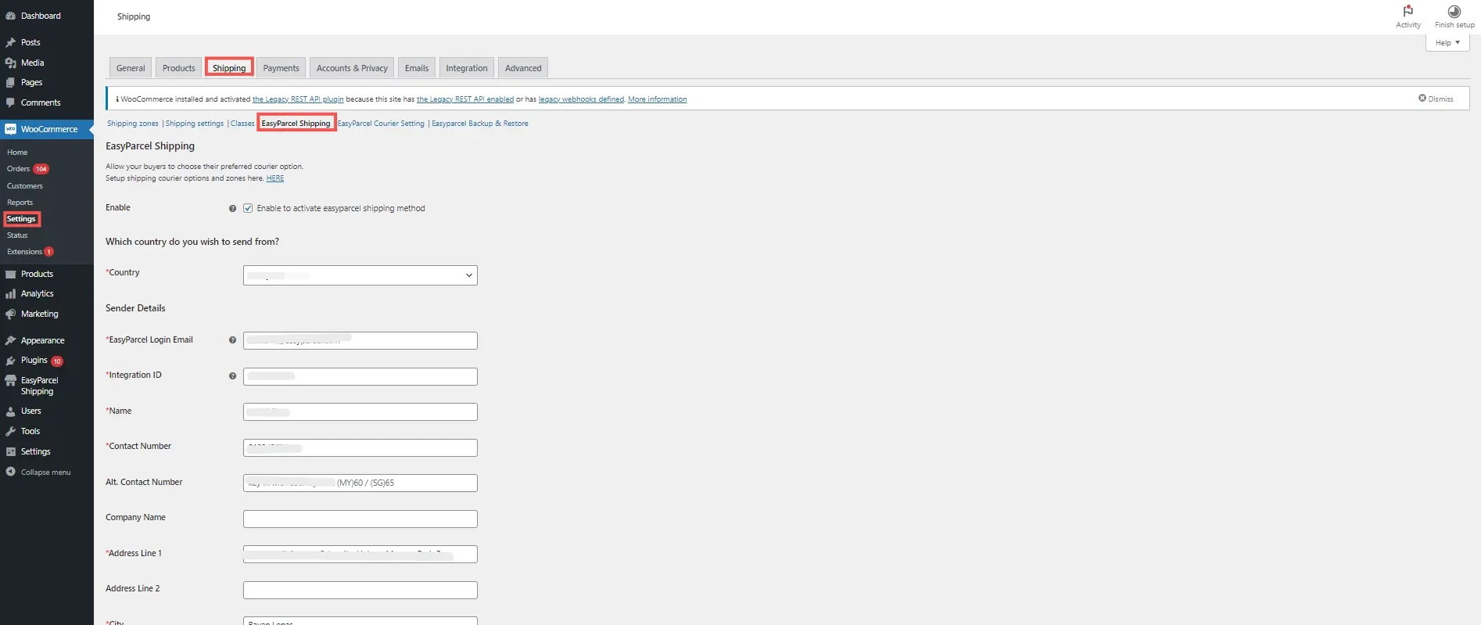Open WooCommerce Customers submenu item

25,186
